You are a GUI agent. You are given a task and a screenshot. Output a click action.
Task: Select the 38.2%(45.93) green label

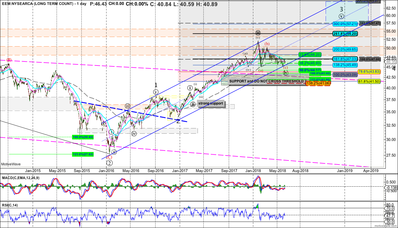[310, 63]
